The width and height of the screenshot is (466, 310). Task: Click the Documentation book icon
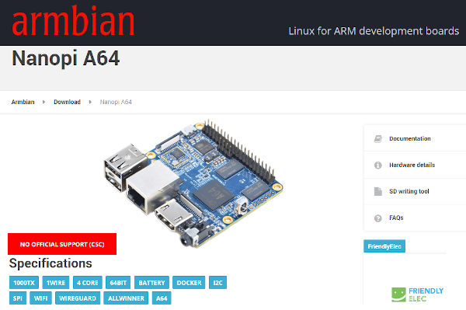378,139
